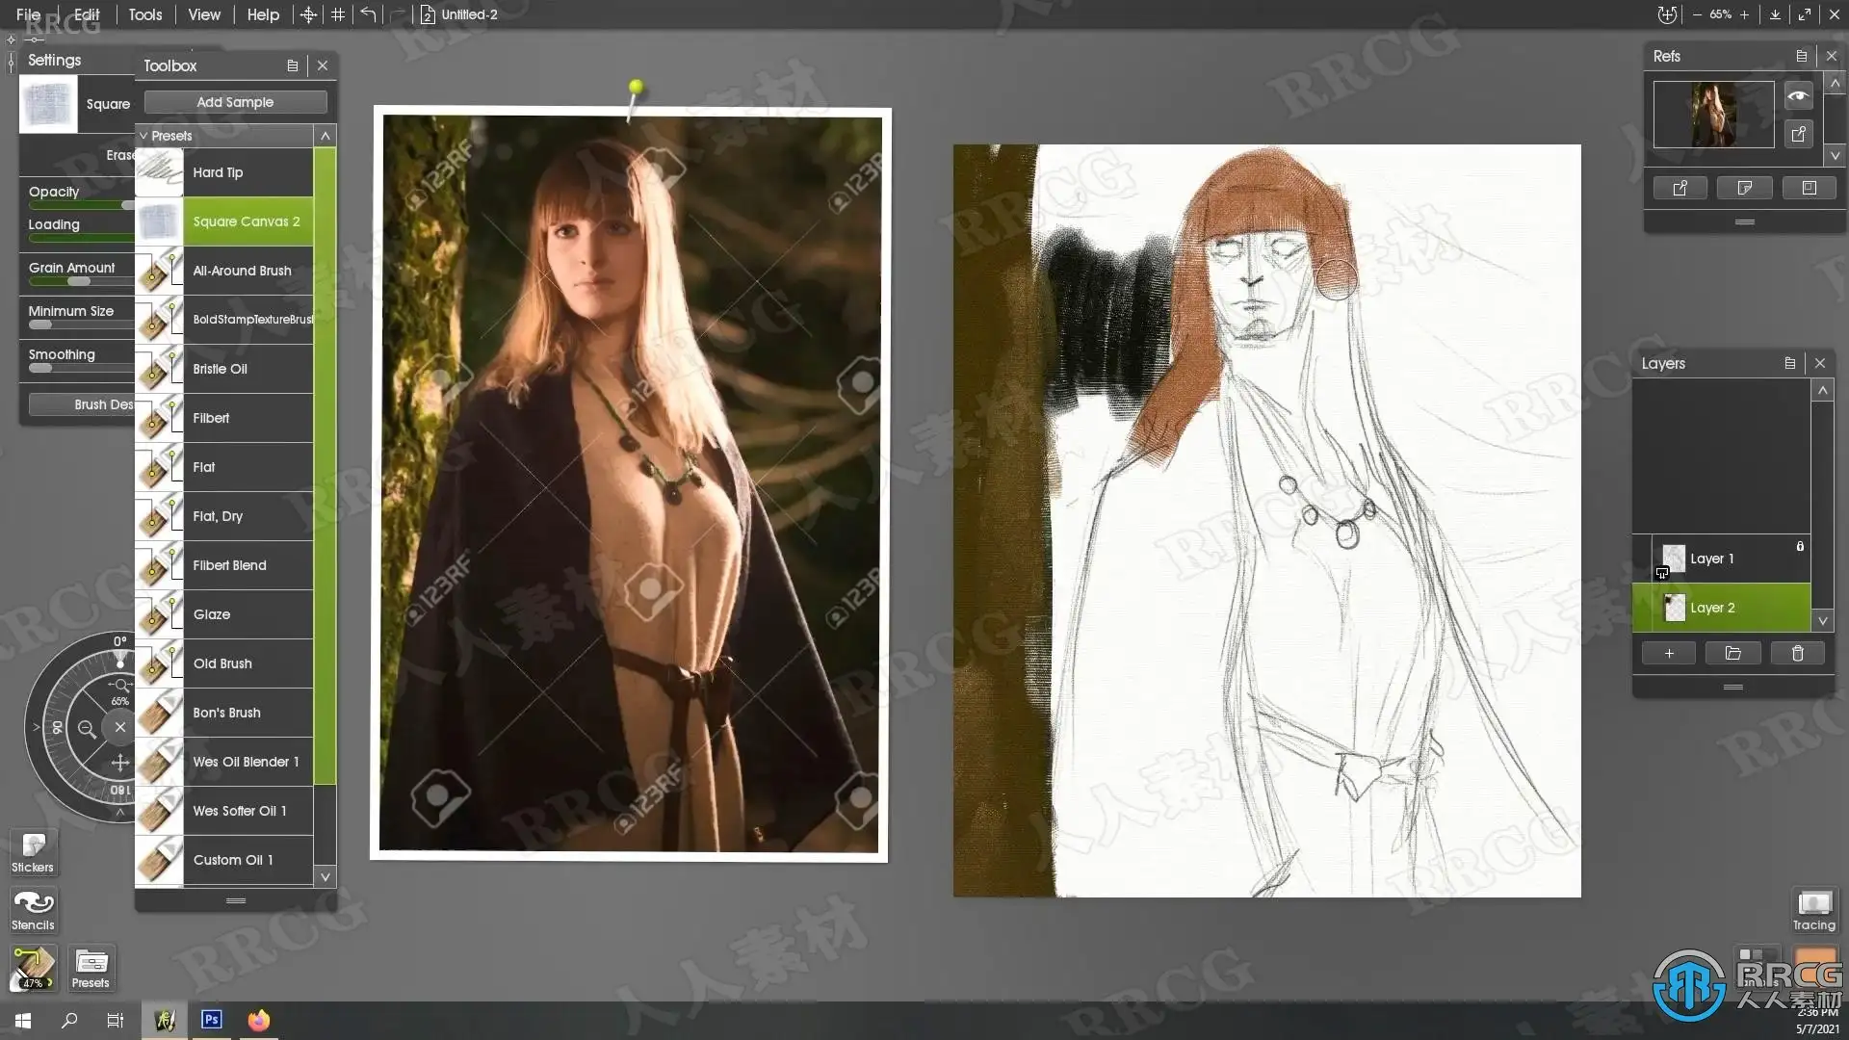Close the canvas positioner with center X
This screenshot has width=1849, height=1040.
point(119,727)
